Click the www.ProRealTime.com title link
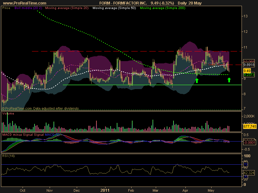 point(25,3)
